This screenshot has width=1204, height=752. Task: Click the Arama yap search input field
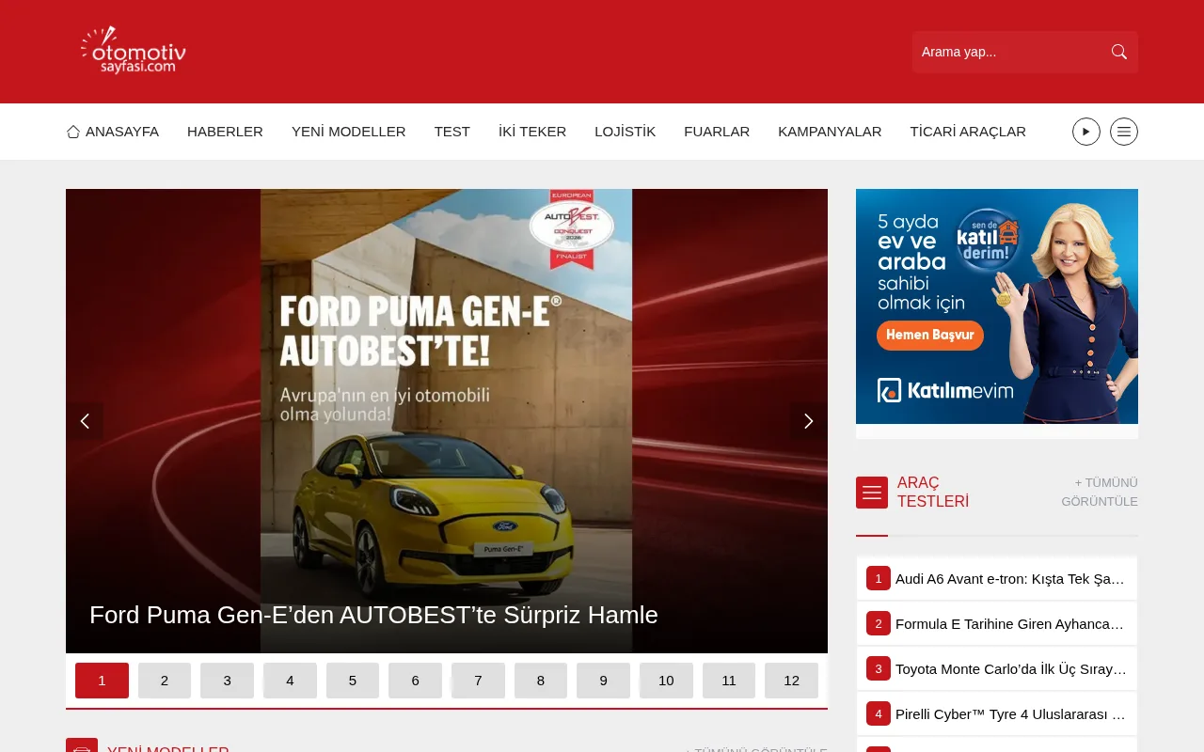pyautogui.click(x=1006, y=52)
